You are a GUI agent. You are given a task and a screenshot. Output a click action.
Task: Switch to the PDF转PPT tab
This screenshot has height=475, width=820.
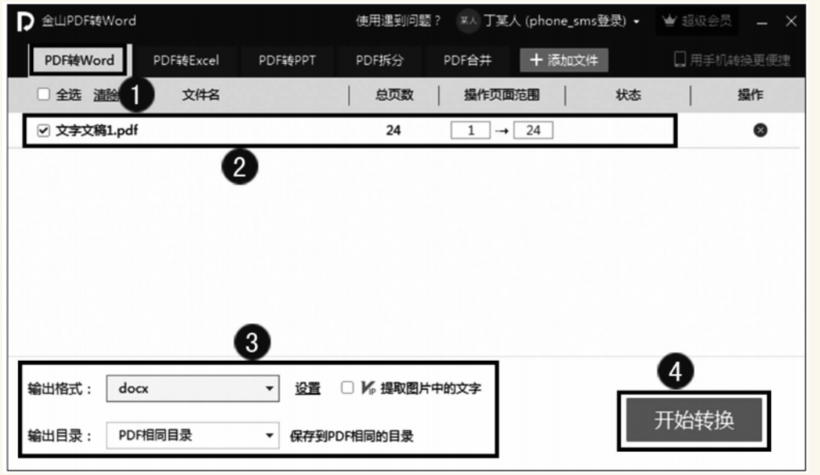click(x=287, y=60)
